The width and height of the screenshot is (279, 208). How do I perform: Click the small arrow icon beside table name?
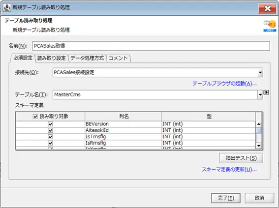click(x=266, y=92)
